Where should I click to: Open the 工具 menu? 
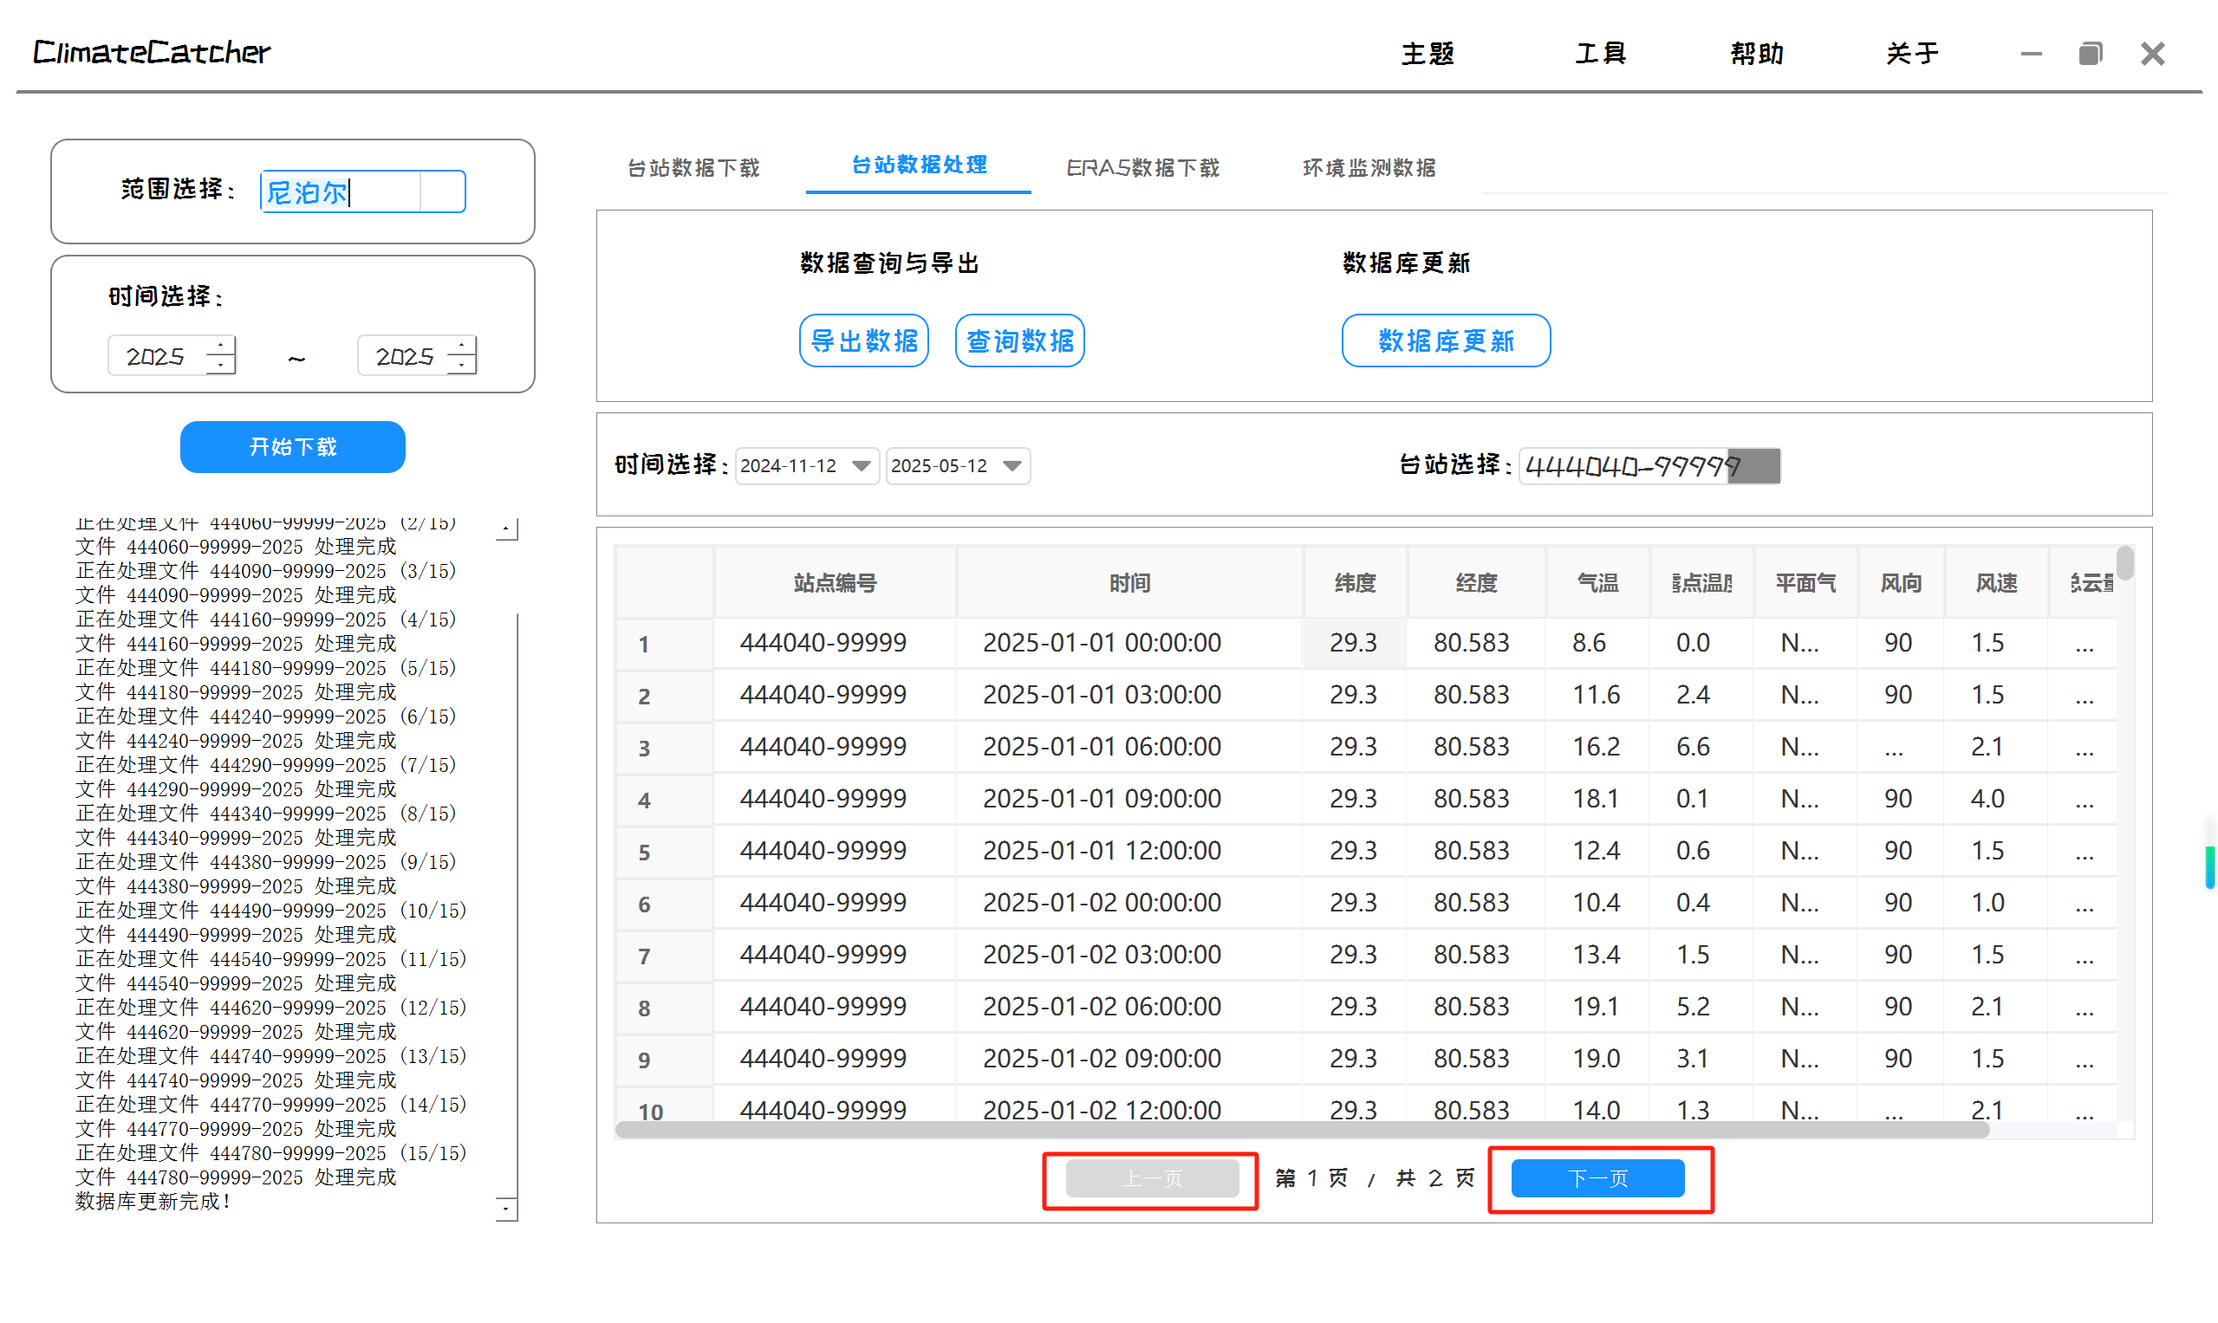[1600, 54]
